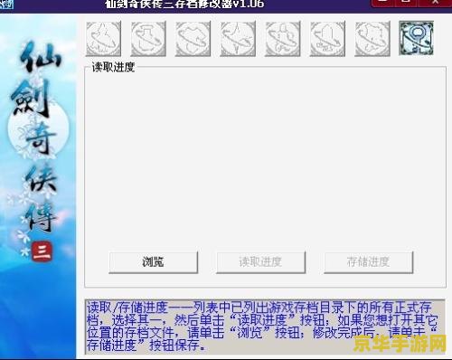452x360 pixels.
Task: Click the disabled 读取进度 load button
Action: pos(260,262)
